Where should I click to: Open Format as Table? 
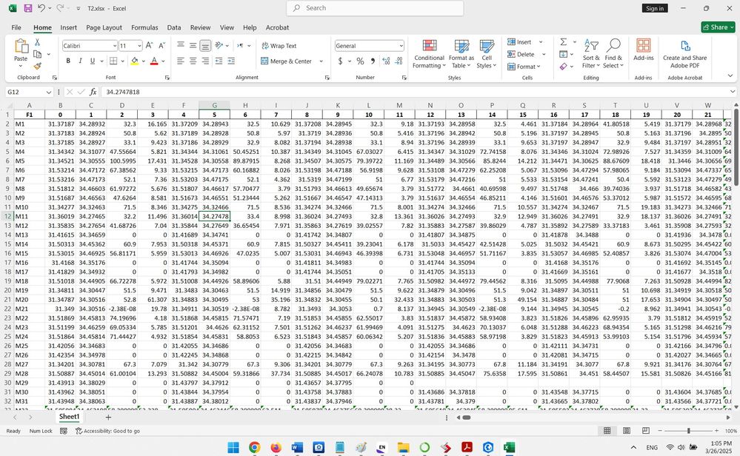(x=461, y=54)
